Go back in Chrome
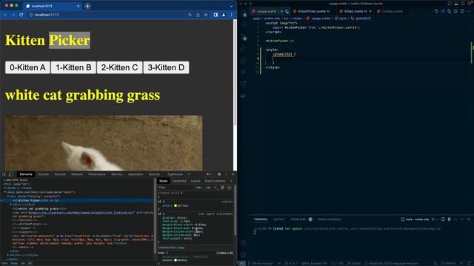This screenshot has width=474, height=266. [x=5, y=15]
